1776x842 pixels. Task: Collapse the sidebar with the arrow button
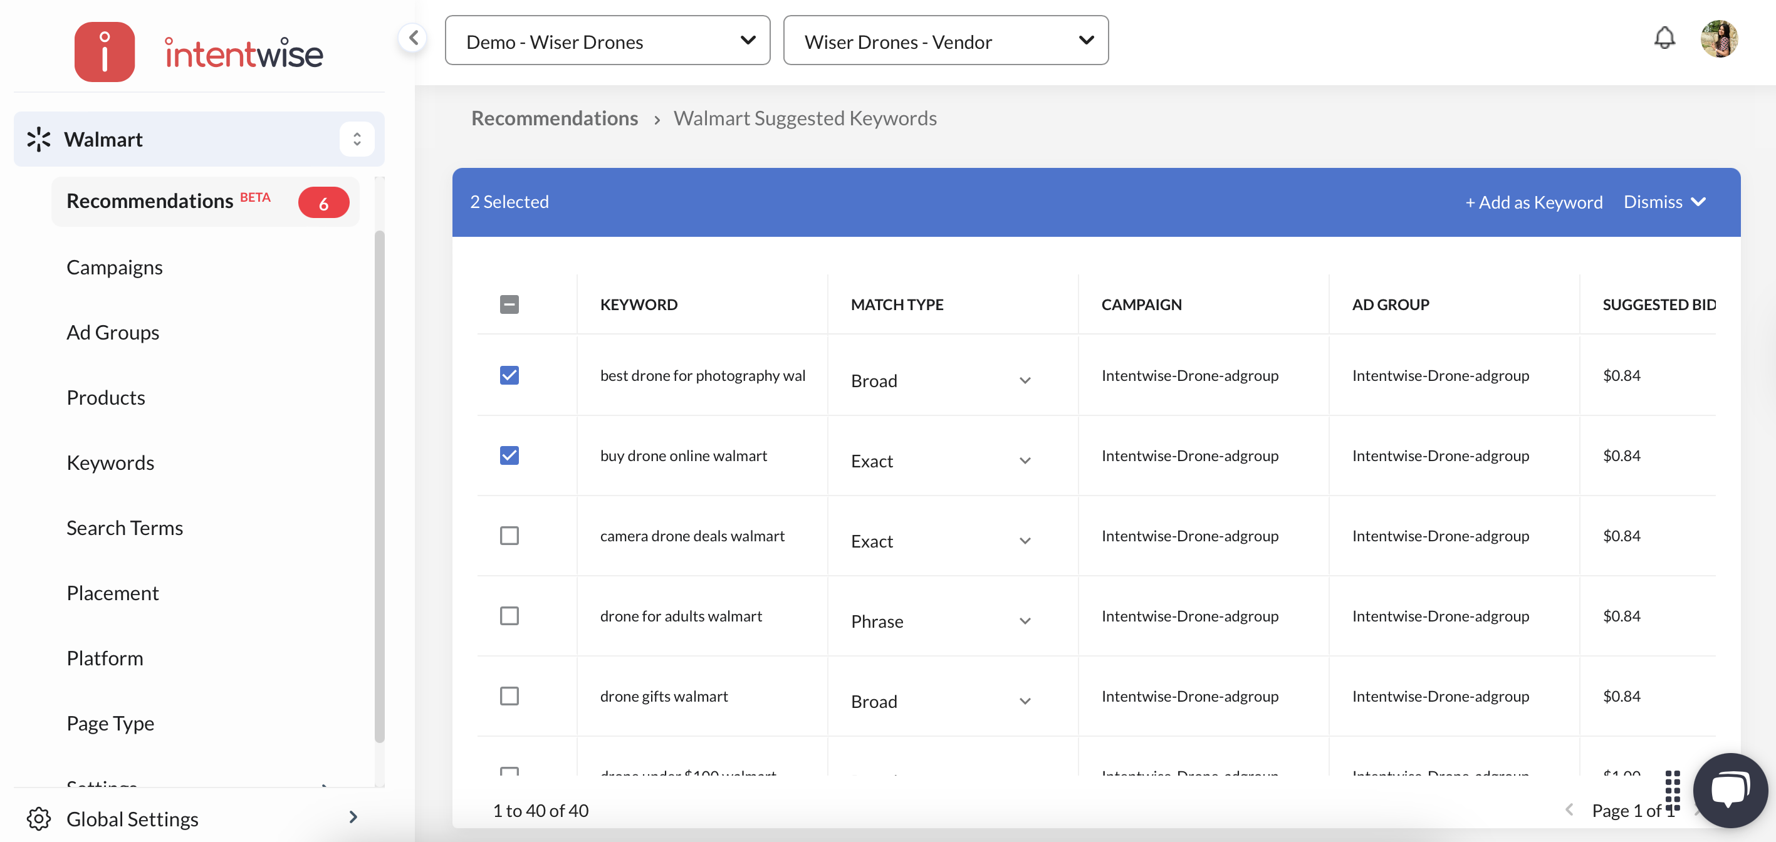click(413, 38)
